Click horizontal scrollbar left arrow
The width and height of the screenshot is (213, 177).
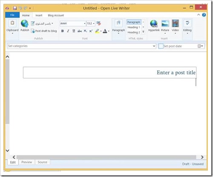pyautogui.click(x=14, y=157)
